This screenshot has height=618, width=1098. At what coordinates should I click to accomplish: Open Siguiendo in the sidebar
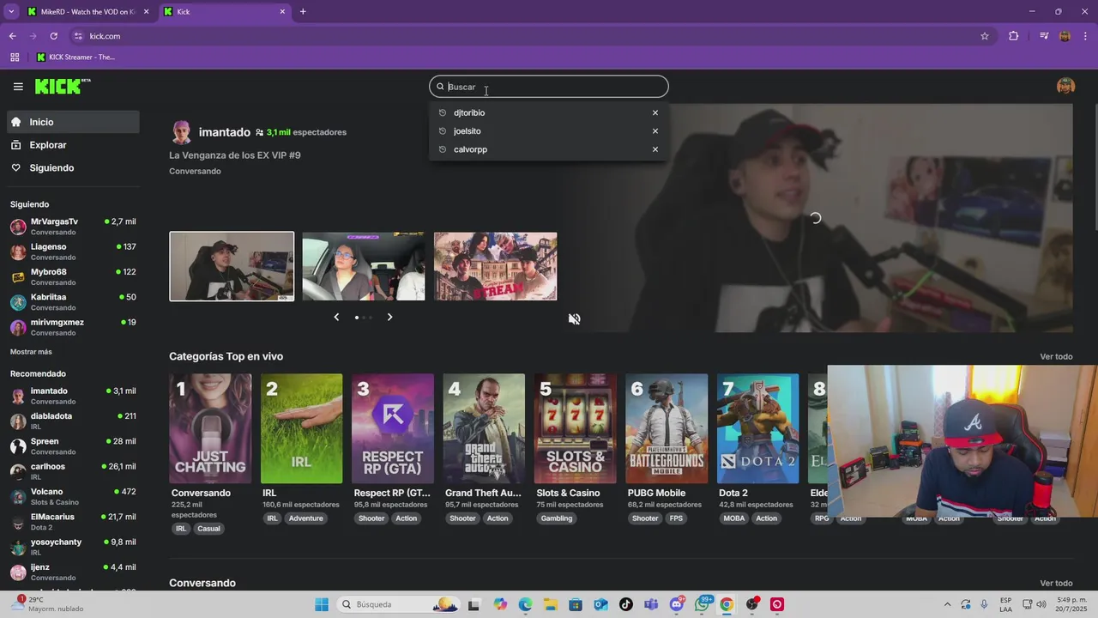73,168
